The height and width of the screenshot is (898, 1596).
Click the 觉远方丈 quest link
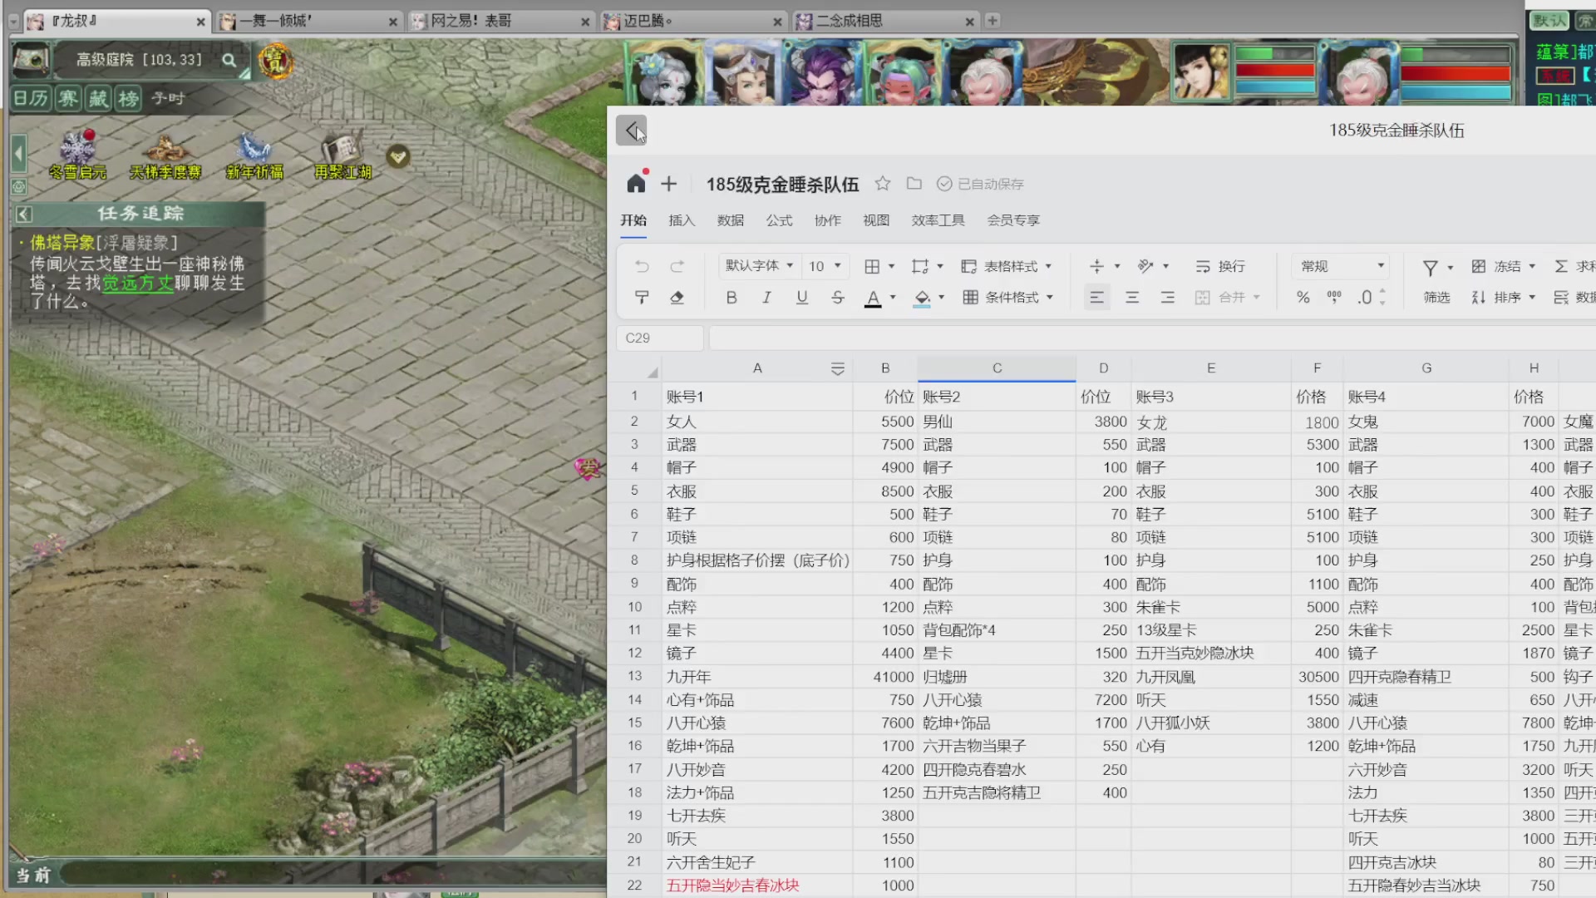pos(137,284)
